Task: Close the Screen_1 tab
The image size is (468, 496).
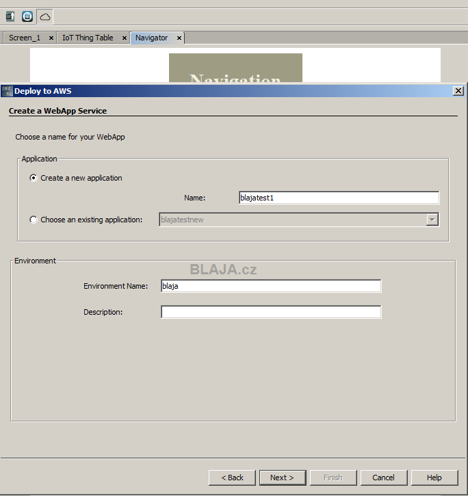Action: click(x=51, y=38)
